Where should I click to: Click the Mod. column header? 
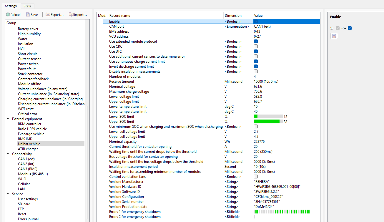tap(102, 16)
